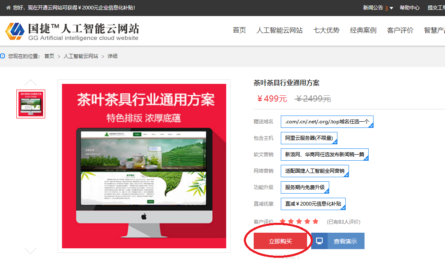Click the first rating star
Screen dimensions: 445x259
point(283,222)
